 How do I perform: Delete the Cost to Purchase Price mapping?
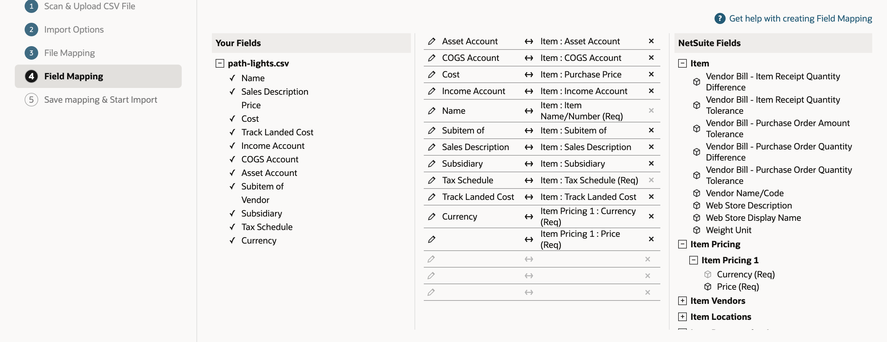click(651, 74)
